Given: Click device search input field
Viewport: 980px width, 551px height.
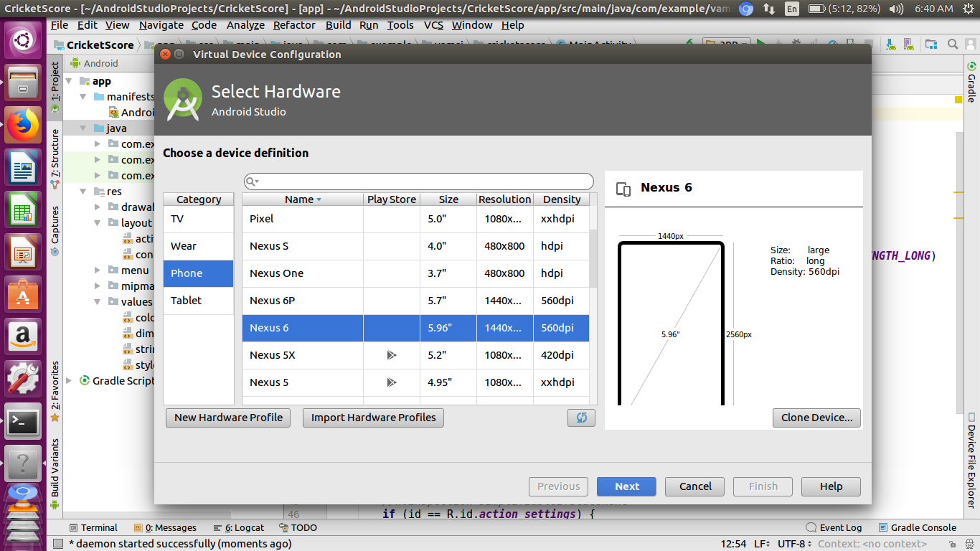Looking at the screenshot, I should pos(419,182).
